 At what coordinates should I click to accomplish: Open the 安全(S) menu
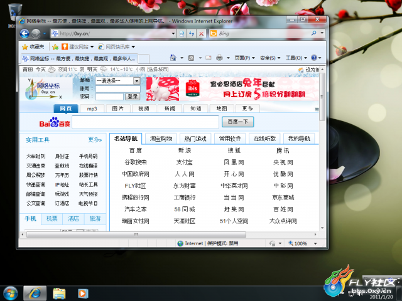[x=270, y=58]
